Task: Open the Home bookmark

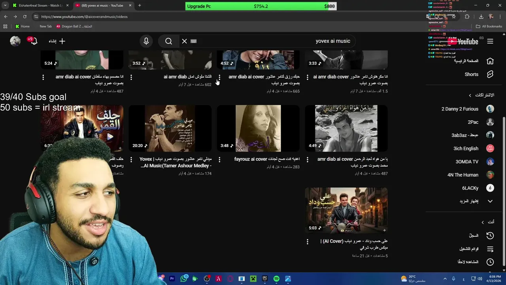Action: [x=22, y=27]
